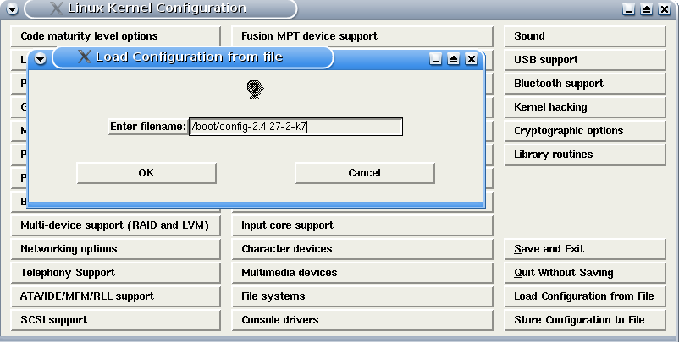Viewport: 679px width, 342px height.
Task: Open Bluetooth support options
Action: click(585, 84)
